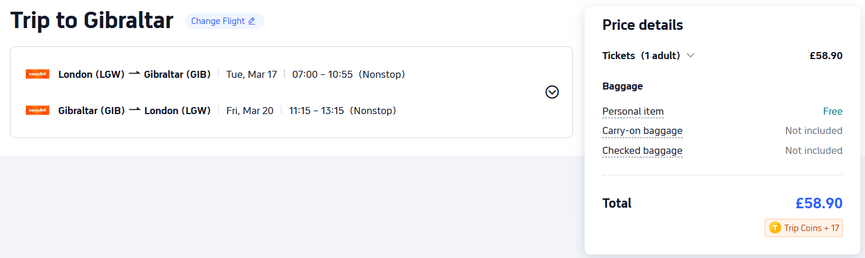Screen dimensions: 865x258
Task: Click the blue Total price £58.90
Action: (819, 203)
